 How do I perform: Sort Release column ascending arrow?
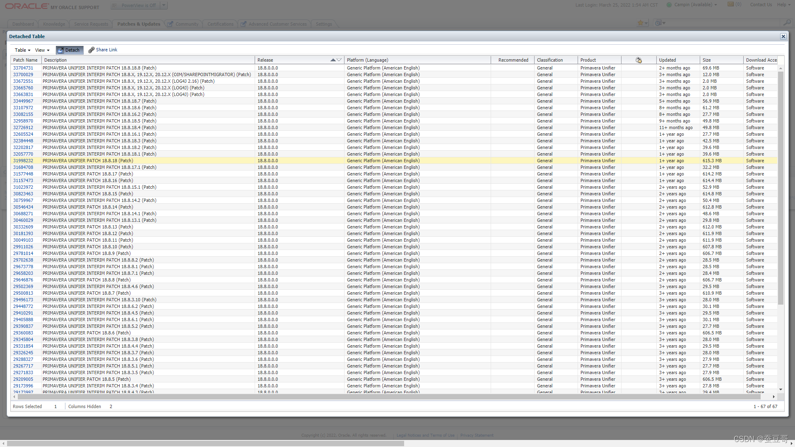click(333, 60)
